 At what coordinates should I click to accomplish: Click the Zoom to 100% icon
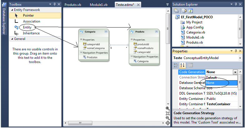pyautogui.click(x=168, y=113)
